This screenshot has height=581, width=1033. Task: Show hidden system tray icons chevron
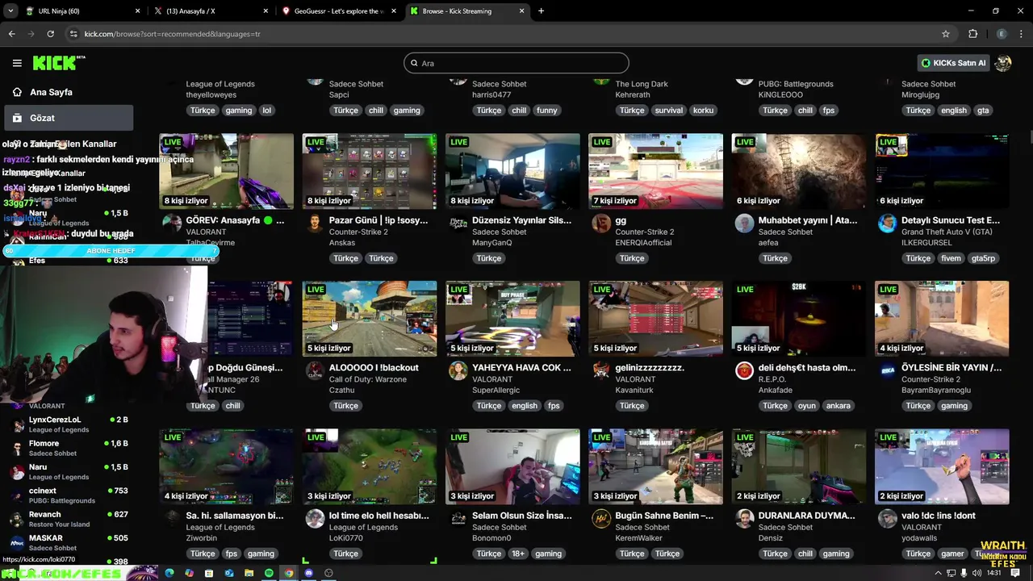(x=940, y=573)
